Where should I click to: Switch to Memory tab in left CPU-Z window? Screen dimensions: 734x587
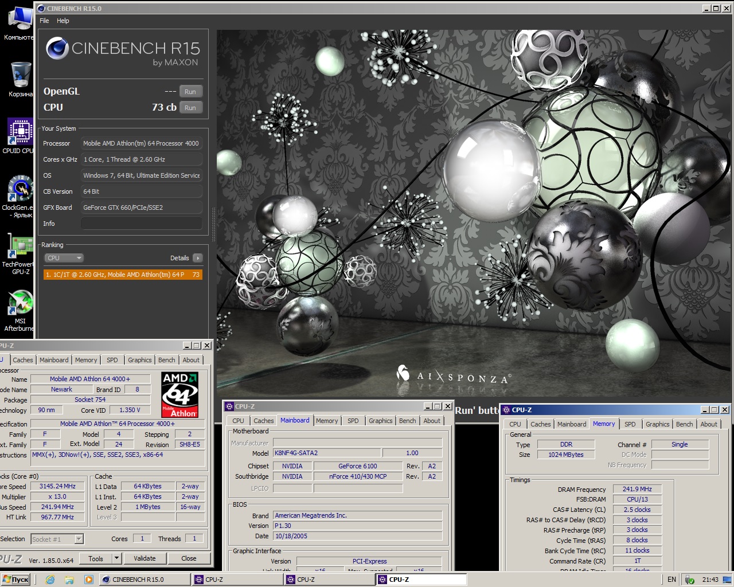[86, 360]
